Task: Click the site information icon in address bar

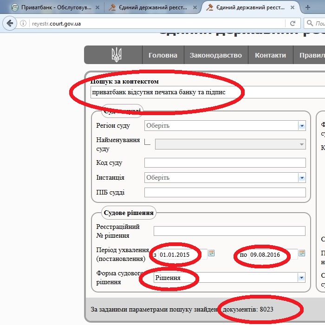Action: [23, 23]
